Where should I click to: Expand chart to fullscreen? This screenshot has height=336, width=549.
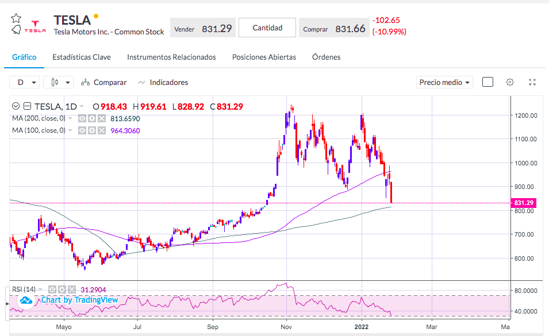[532, 82]
